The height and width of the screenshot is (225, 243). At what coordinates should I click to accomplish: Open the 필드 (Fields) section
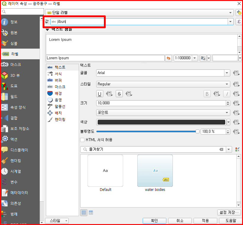coord(20,97)
